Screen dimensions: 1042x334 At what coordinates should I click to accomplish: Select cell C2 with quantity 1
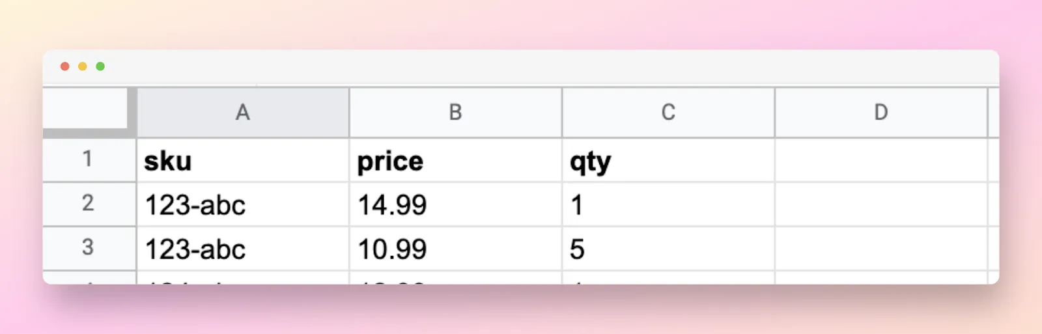668,204
